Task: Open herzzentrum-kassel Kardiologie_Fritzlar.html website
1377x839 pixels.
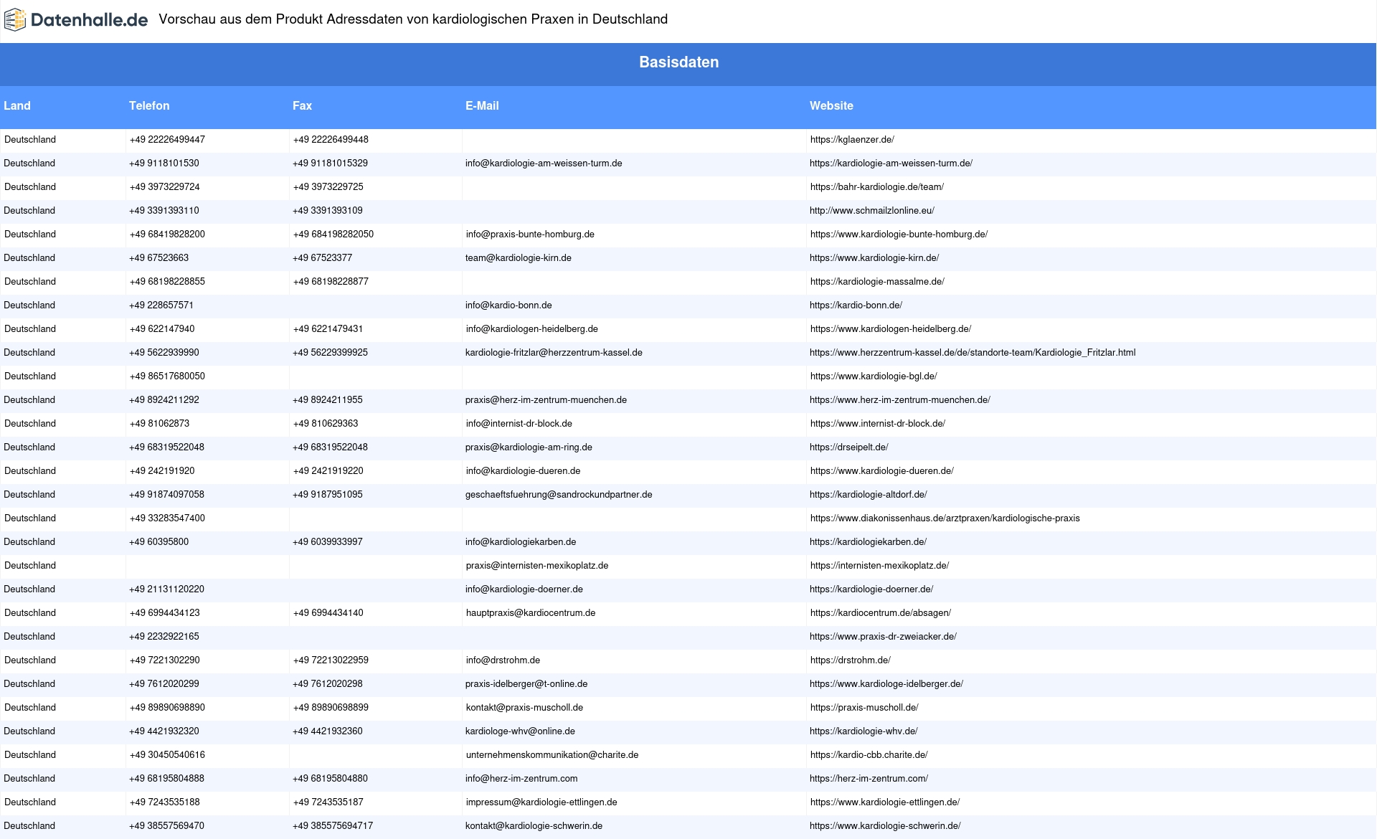Action: tap(973, 353)
